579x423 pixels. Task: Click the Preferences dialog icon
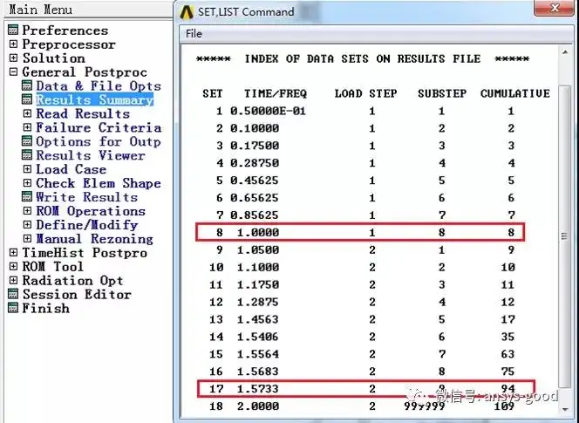tap(13, 31)
